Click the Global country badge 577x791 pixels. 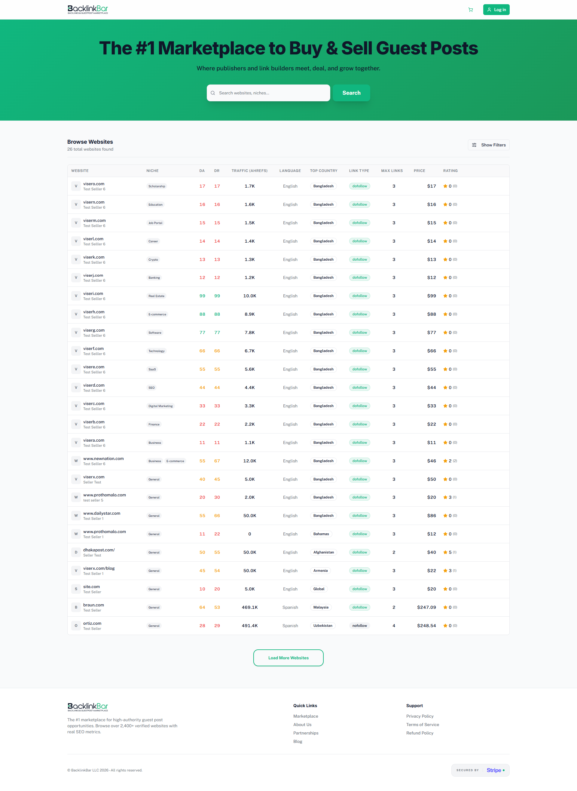pyautogui.click(x=319, y=589)
